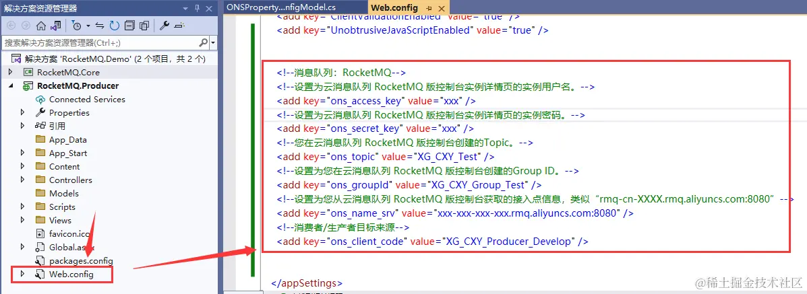Click the ons_secret_key line in editor
The height and width of the screenshot is (294, 807).
pos(376,128)
